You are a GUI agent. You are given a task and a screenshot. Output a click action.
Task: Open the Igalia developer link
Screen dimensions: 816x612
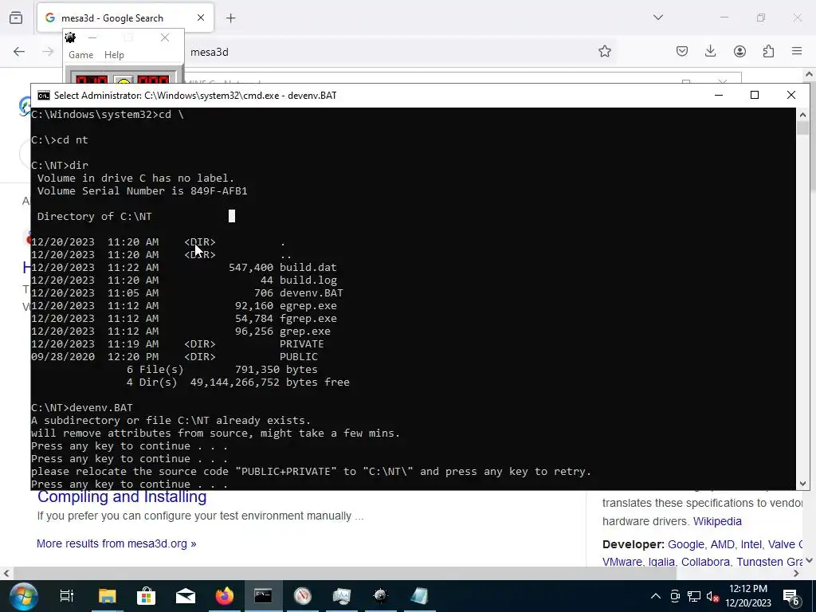(661, 562)
